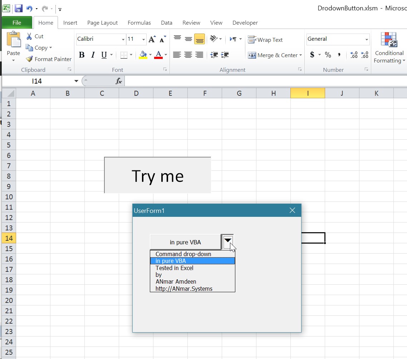Toggle Bold formatting
The height and width of the screenshot is (359, 407).
tap(82, 55)
